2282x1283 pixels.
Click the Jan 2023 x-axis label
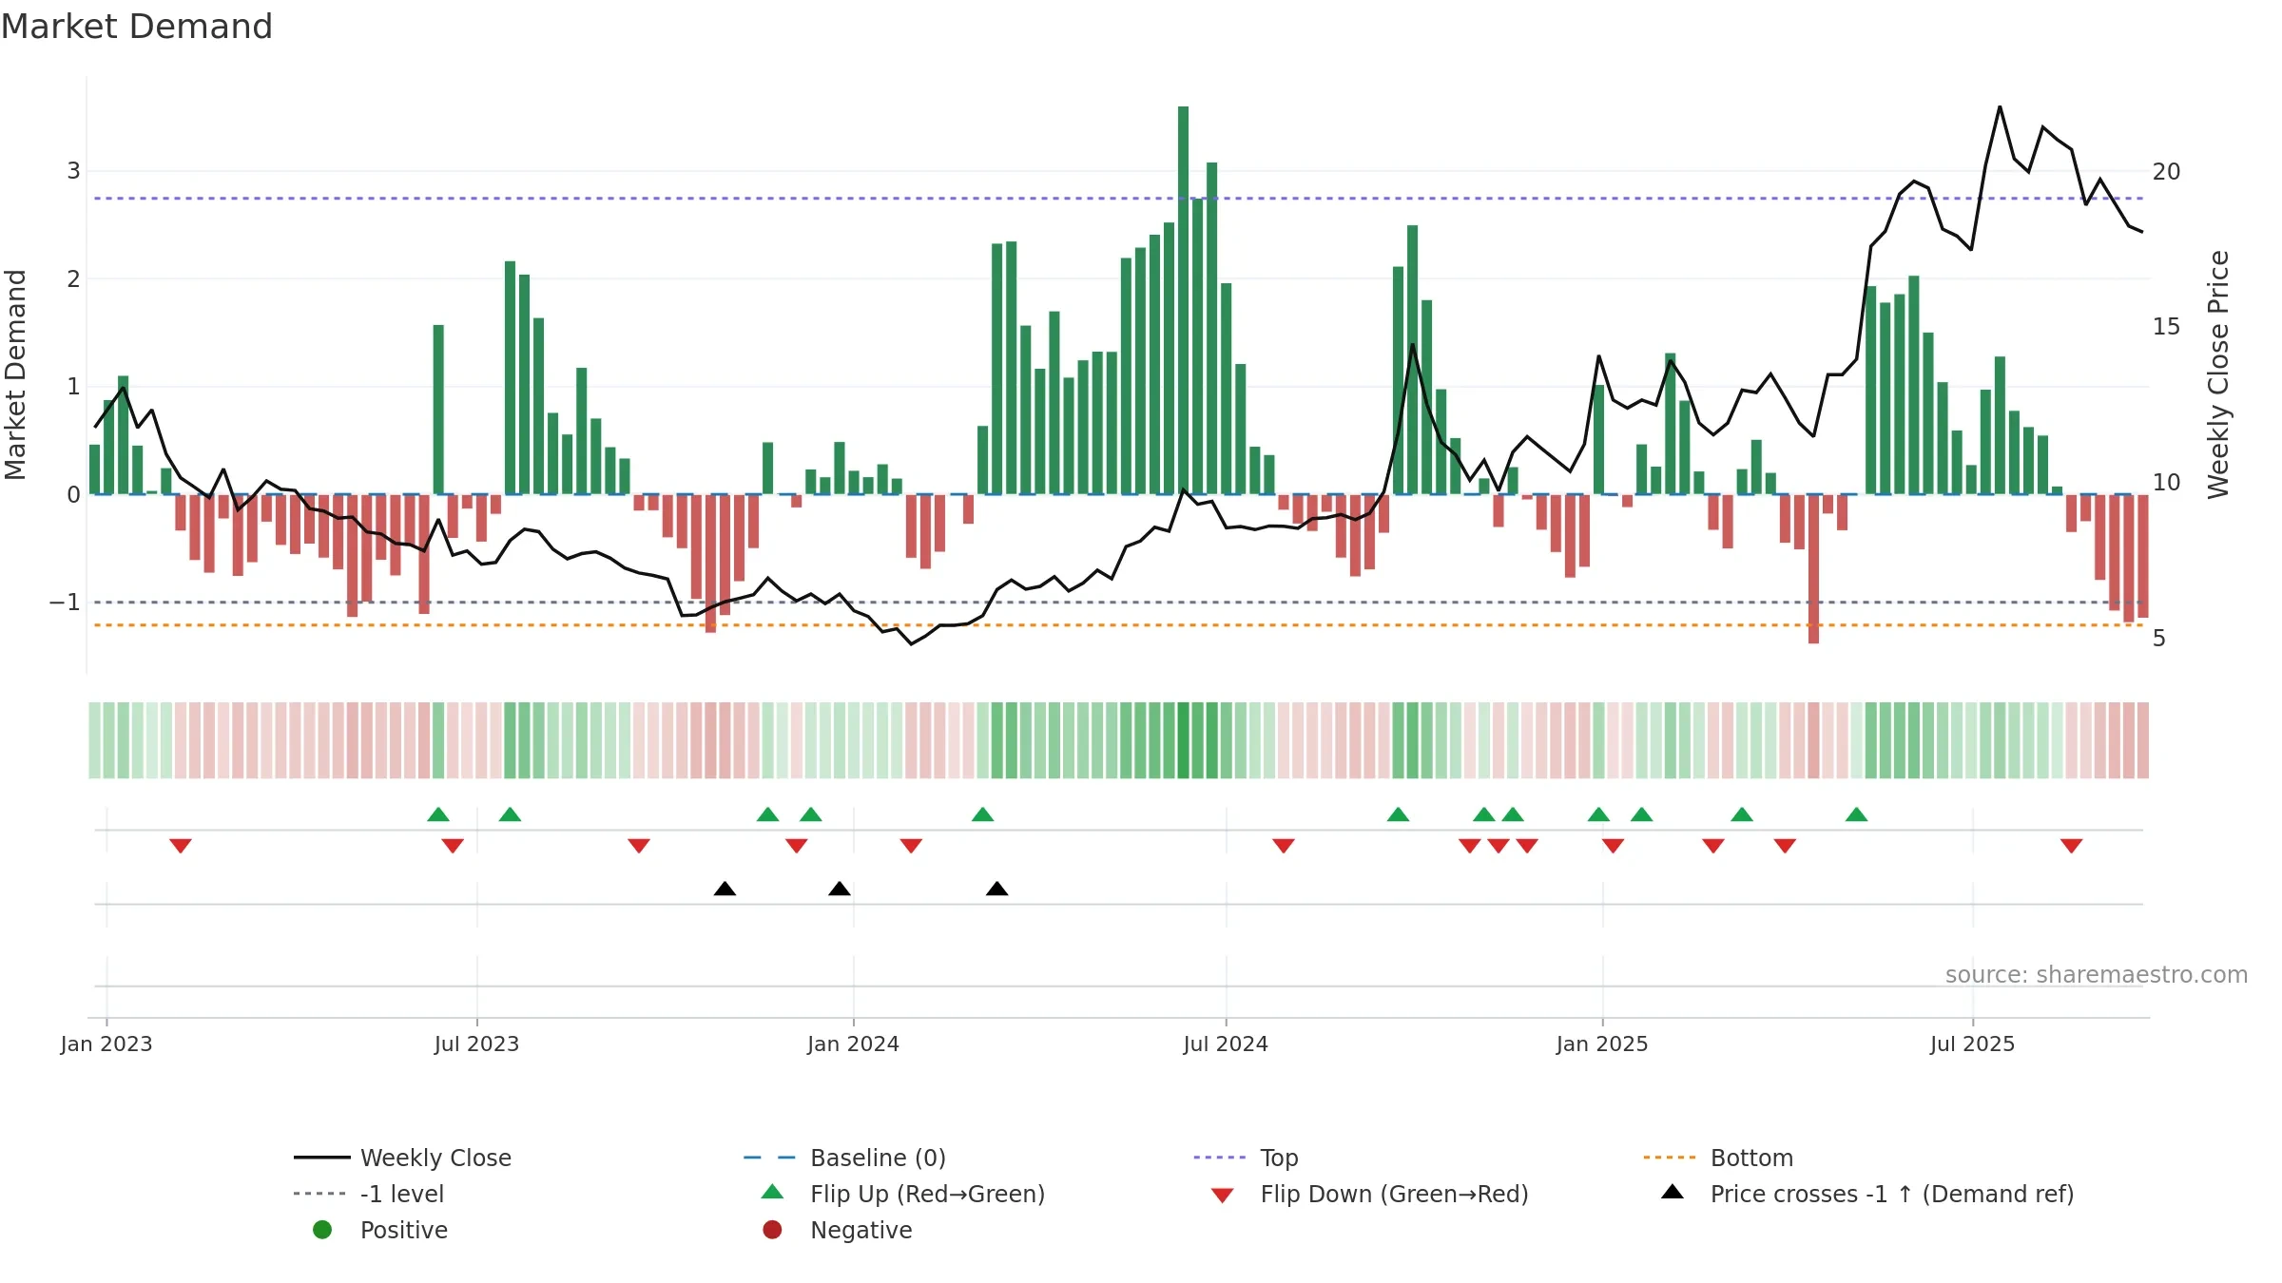coord(106,1044)
